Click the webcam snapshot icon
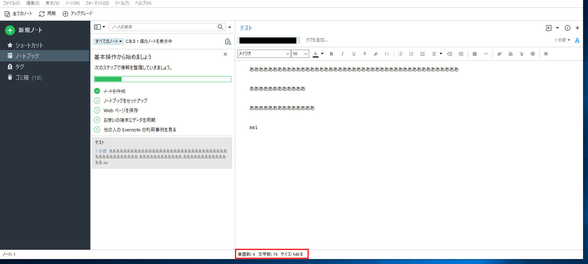The image size is (588, 264). [x=522, y=54]
